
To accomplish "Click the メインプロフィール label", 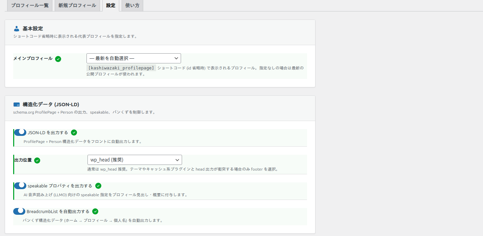I will pos(33,59).
